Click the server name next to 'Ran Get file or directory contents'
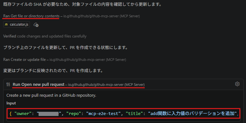Screen dimensions: 246x123 [x=102, y=16]
